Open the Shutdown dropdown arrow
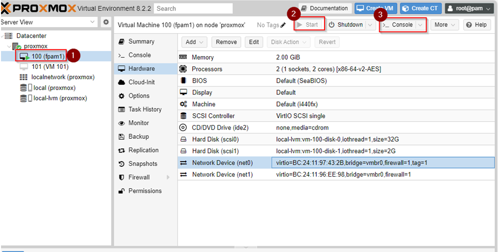Screen dimensions: 498x252 [x=370, y=25]
